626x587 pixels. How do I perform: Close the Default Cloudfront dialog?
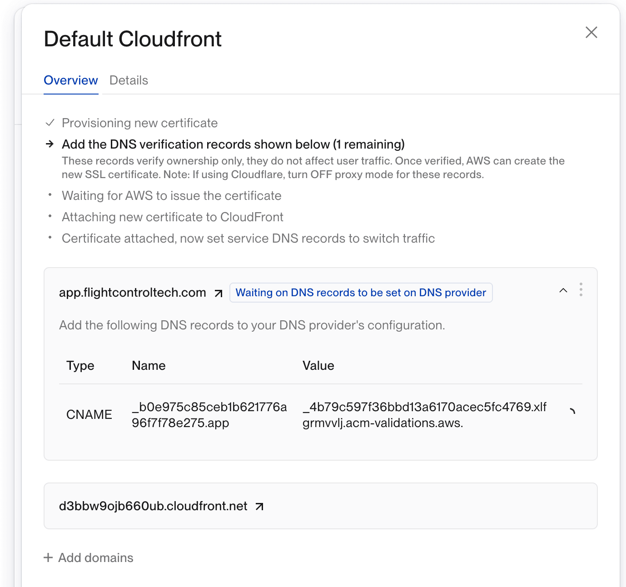[591, 32]
